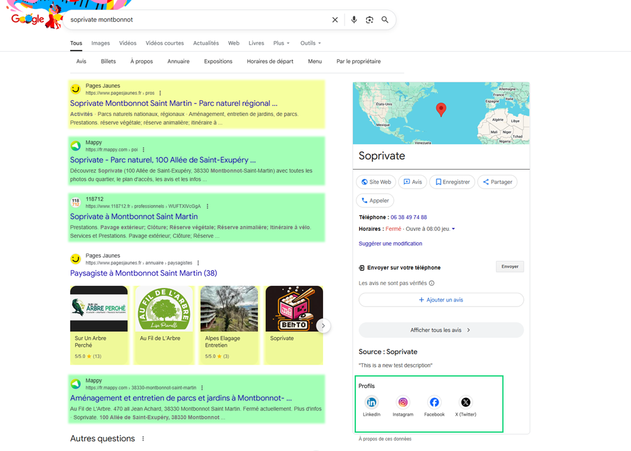Click the map showing the red pin

441,113
